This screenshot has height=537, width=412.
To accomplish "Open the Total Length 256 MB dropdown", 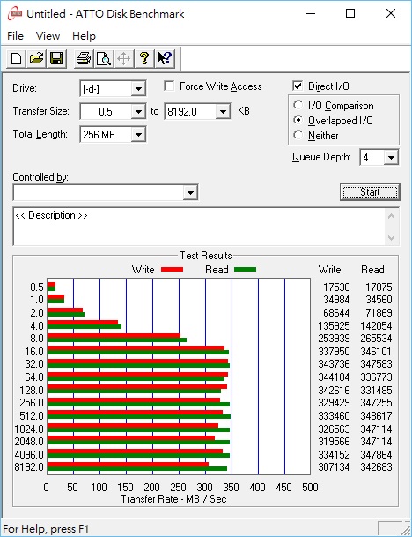I will (138, 135).
